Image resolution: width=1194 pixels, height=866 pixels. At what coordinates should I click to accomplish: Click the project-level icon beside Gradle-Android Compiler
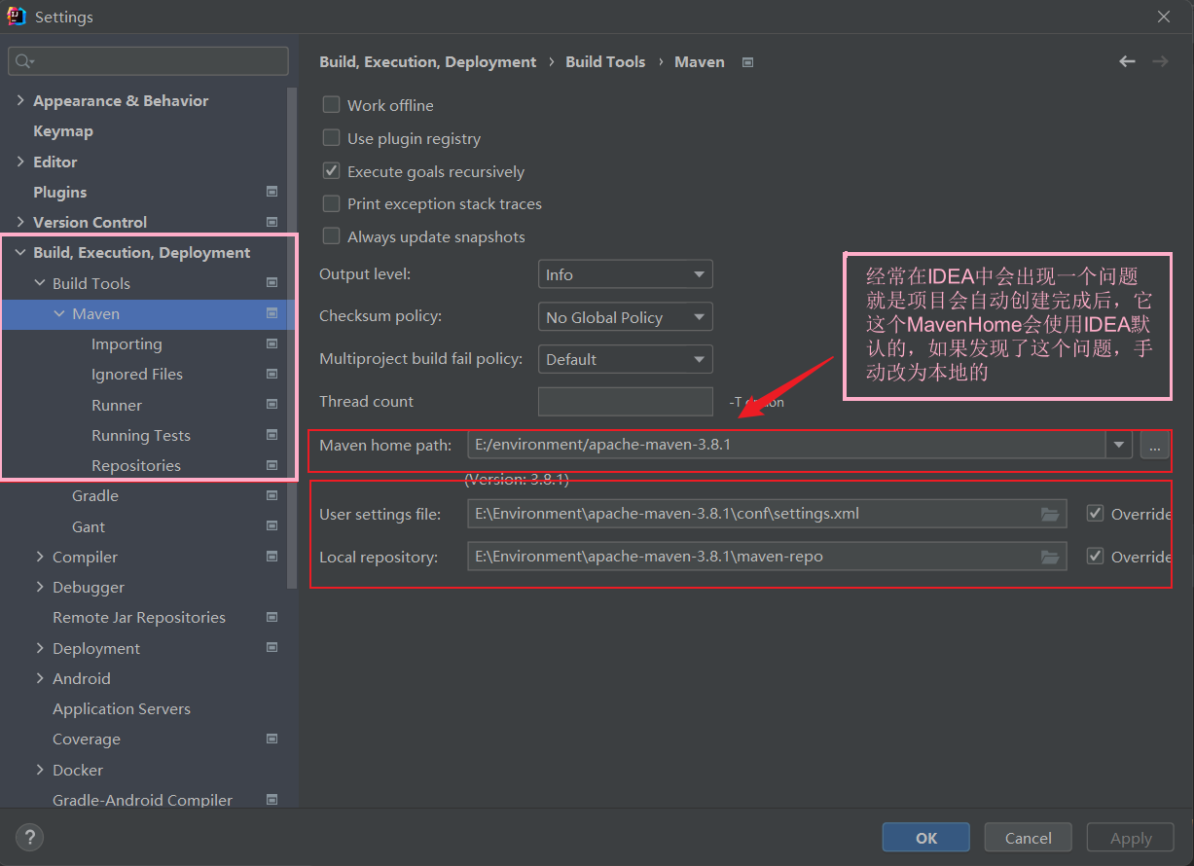(272, 800)
